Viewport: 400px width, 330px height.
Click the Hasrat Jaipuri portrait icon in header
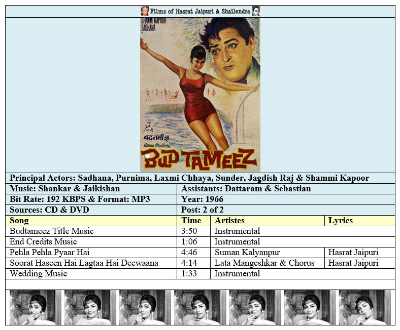[x=145, y=11]
